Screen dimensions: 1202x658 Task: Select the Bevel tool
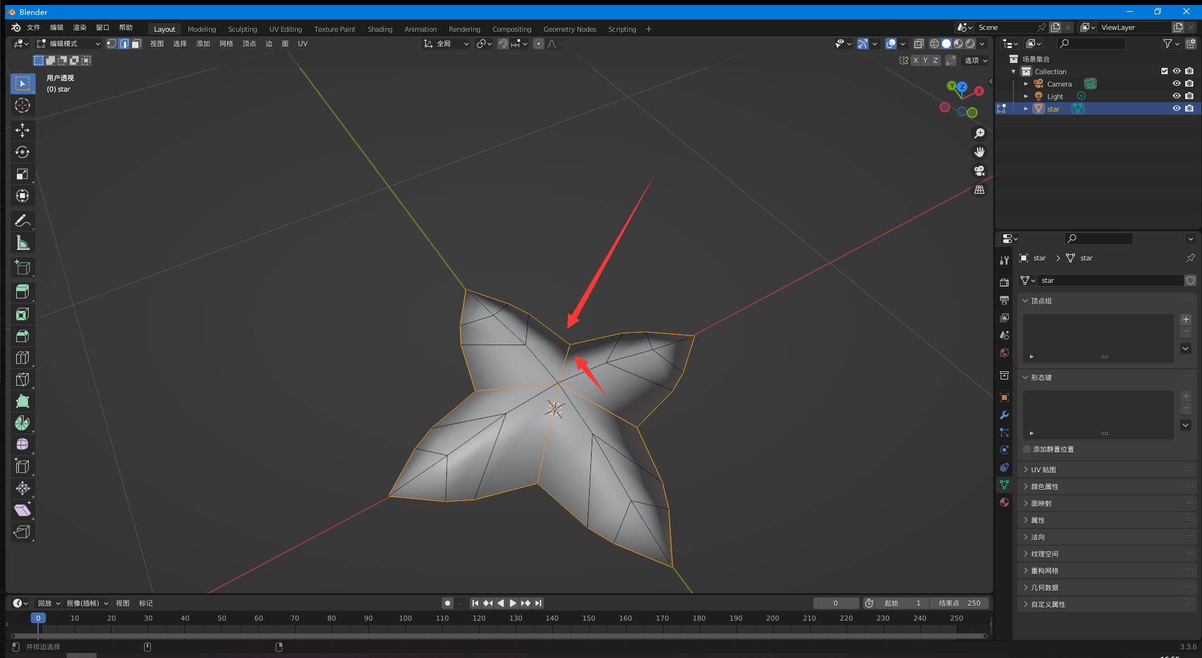[x=22, y=336]
